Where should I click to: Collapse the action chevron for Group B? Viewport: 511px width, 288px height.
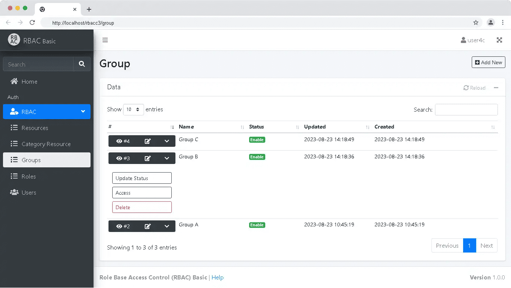click(167, 158)
